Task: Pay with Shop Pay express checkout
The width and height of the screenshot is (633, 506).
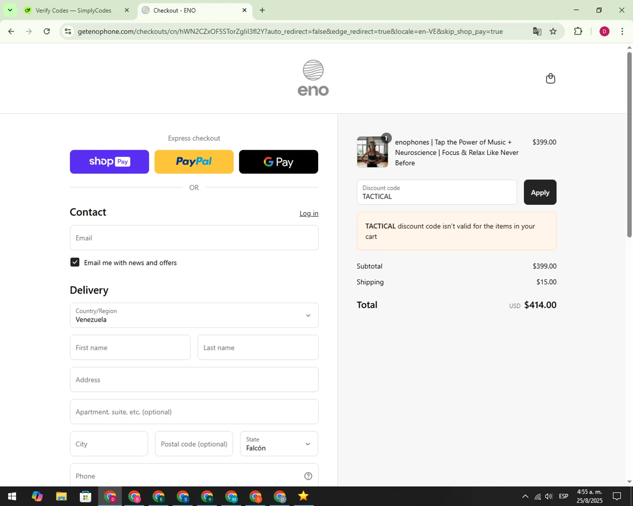Action: [109, 162]
